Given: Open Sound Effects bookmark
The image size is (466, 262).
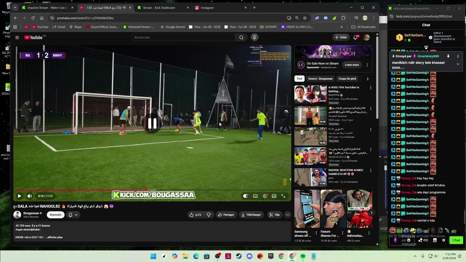Looking at the screenshot, I should pos(102,27).
